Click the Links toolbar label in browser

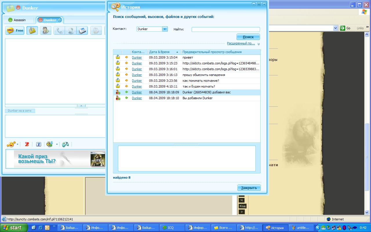[360, 28]
